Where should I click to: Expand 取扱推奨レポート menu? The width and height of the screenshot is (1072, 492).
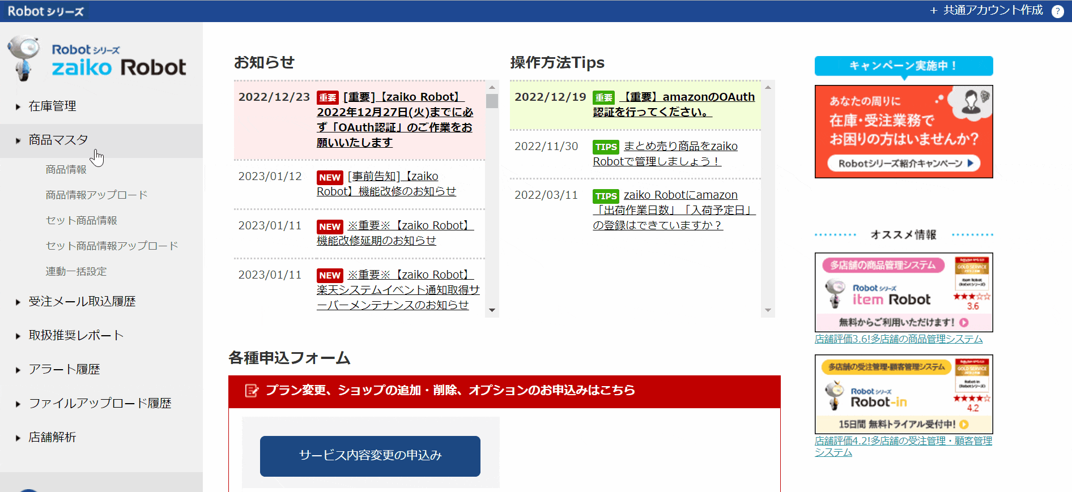tap(101, 335)
